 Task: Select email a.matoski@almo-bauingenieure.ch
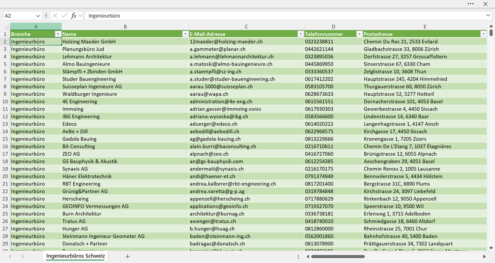[x=246, y=64]
